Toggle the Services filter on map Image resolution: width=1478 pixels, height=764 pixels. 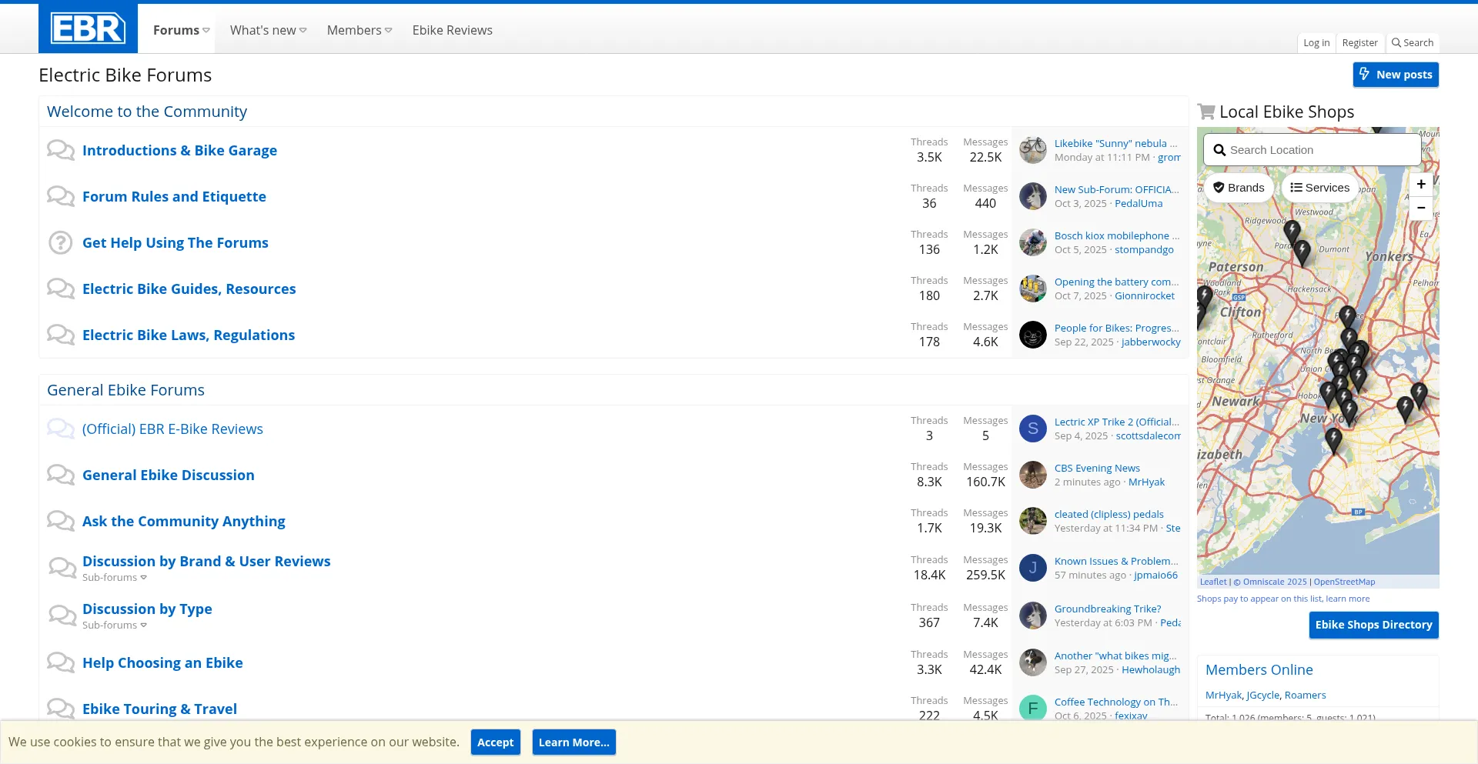click(x=1319, y=188)
